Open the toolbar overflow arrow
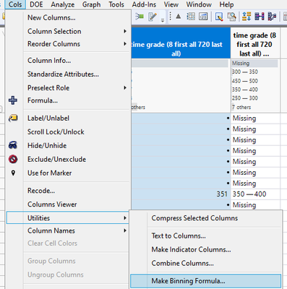Image resolution: width=287 pixels, height=289 pixels. pyautogui.click(x=163, y=20)
